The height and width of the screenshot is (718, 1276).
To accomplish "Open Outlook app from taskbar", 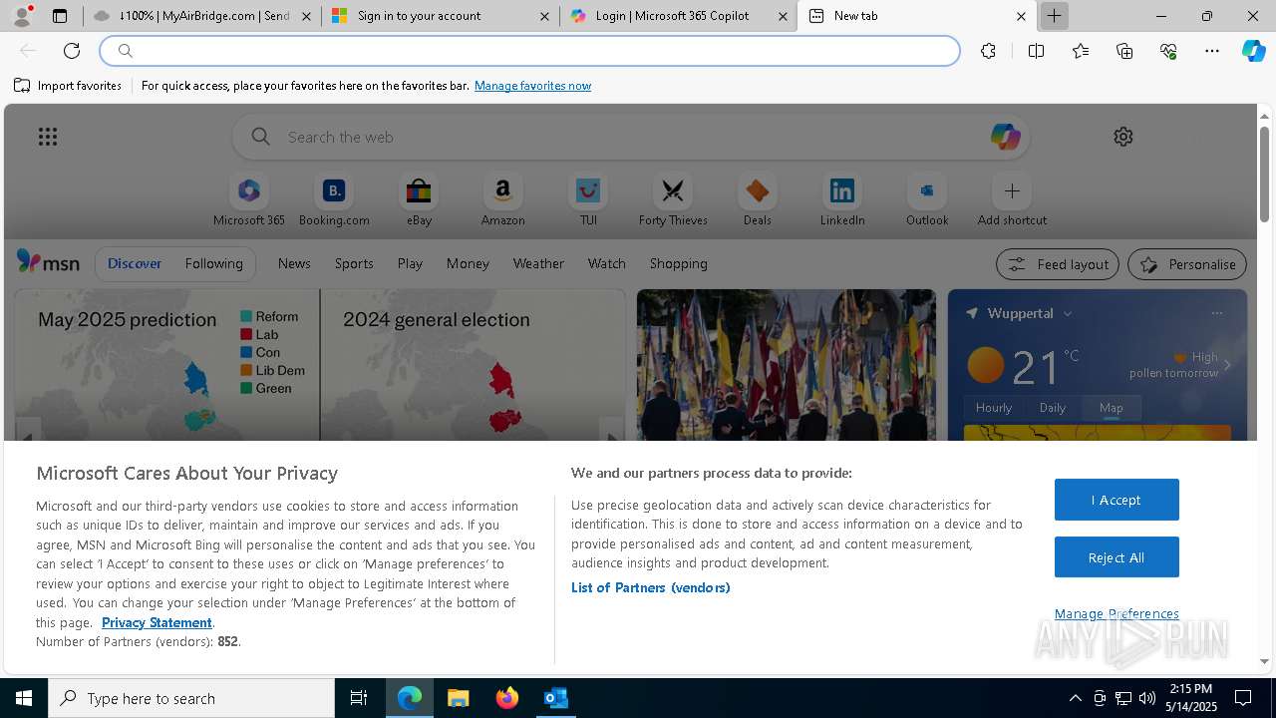I will point(555,698).
